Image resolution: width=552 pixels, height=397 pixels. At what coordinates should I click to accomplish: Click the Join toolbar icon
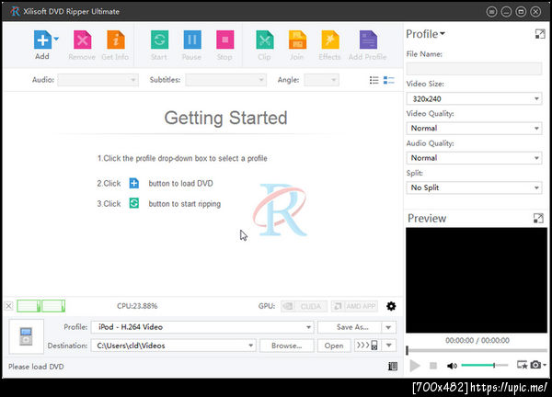pos(297,40)
